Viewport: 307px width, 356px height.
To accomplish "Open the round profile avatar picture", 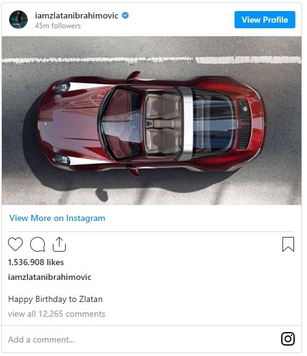I will pos(18,20).
